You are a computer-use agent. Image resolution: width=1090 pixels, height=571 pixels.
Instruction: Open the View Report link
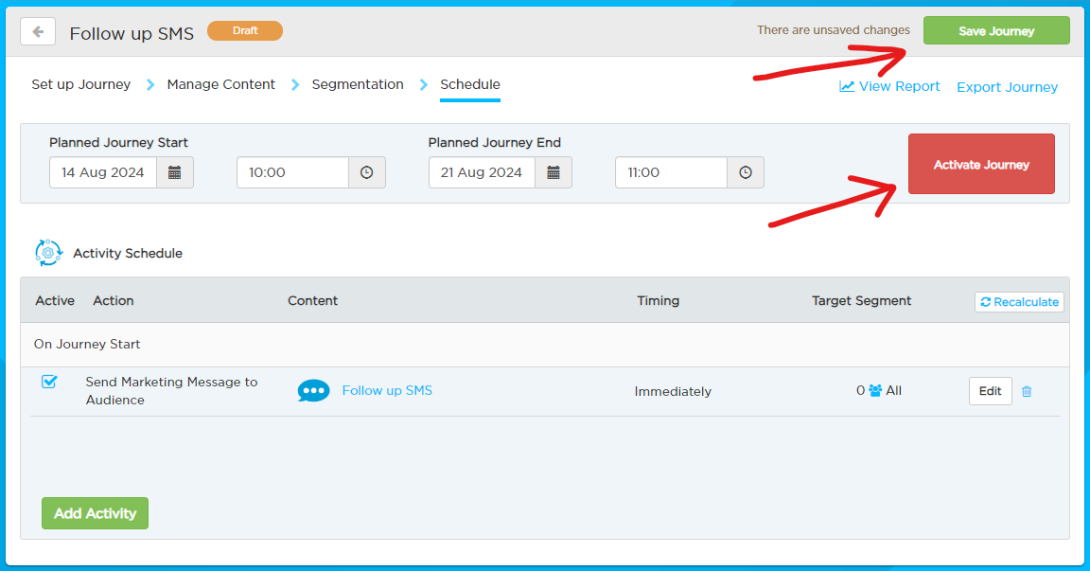(889, 86)
